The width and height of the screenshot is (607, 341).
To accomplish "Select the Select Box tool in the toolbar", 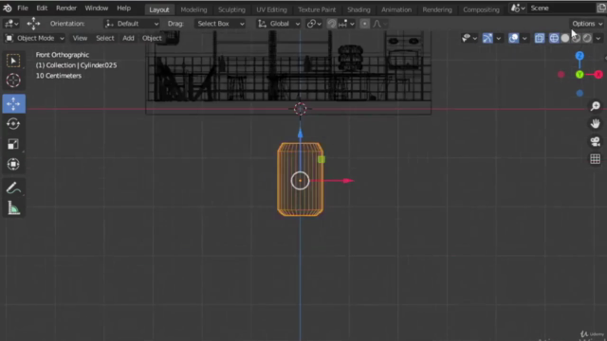I will [13, 61].
